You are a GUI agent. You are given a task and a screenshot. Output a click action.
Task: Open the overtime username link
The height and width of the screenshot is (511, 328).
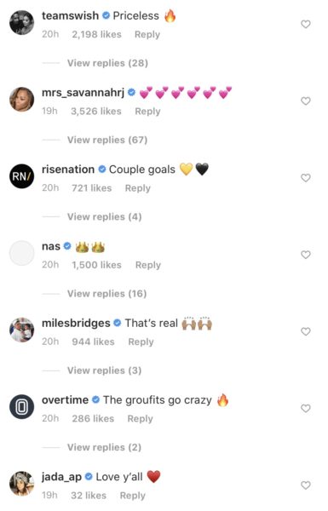coord(66,400)
